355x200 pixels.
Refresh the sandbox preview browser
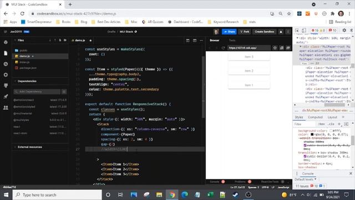tap(223, 48)
